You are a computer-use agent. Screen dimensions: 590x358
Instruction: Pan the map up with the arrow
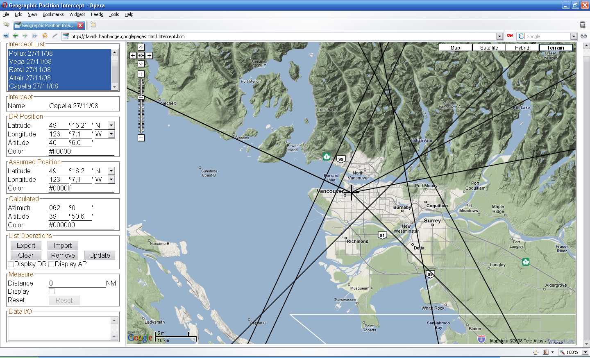141,48
